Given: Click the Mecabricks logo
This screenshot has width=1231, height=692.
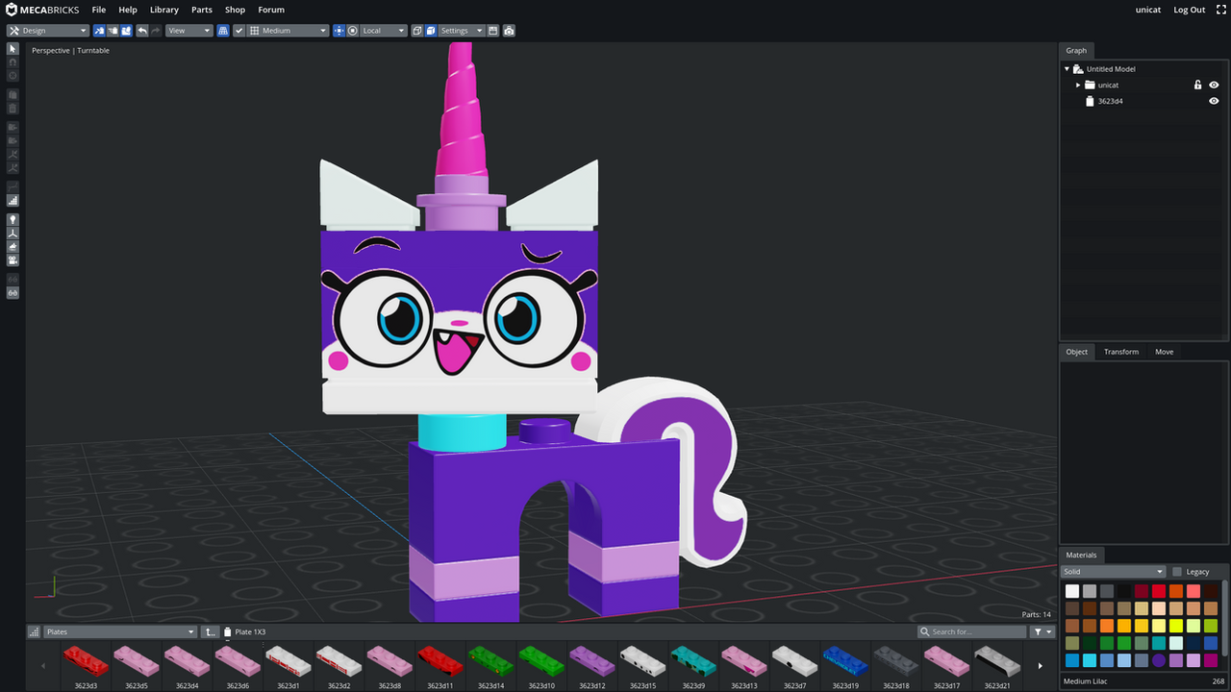Looking at the screenshot, I should click(x=41, y=10).
